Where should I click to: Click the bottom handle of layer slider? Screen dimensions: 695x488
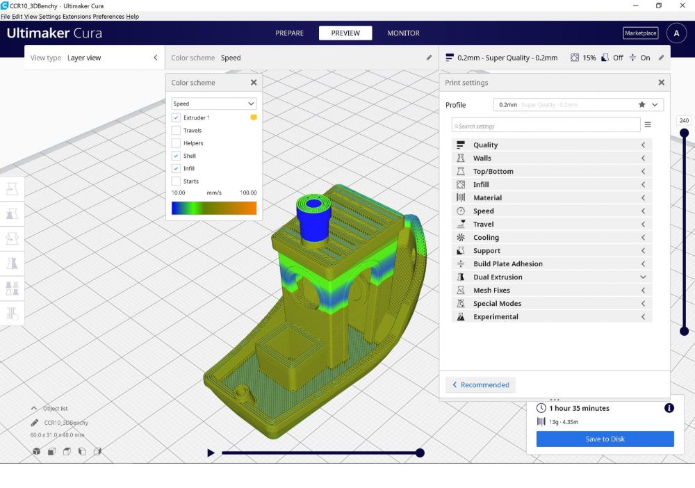pyautogui.click(x=685, y=331)
